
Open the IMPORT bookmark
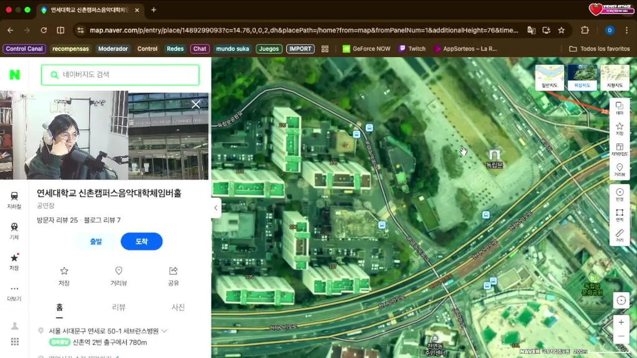300,49
